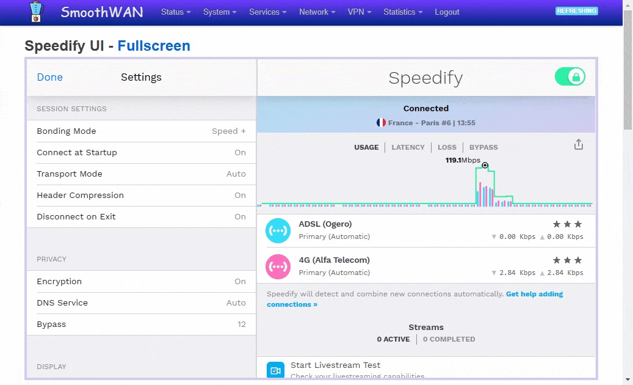Screen dimensions: 633x385
Task: Switch to the LOSS graph tab
Action: pyautogui.click(x=447, y=147)
